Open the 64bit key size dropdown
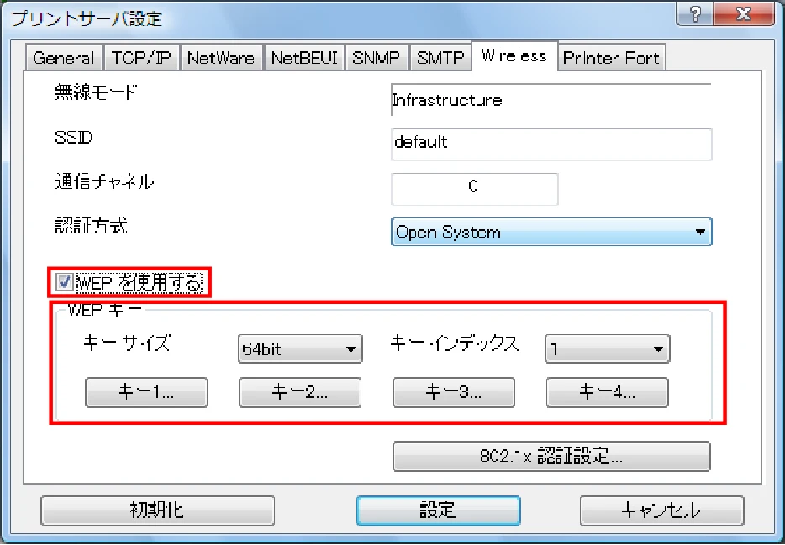 (x=300, y=348)
